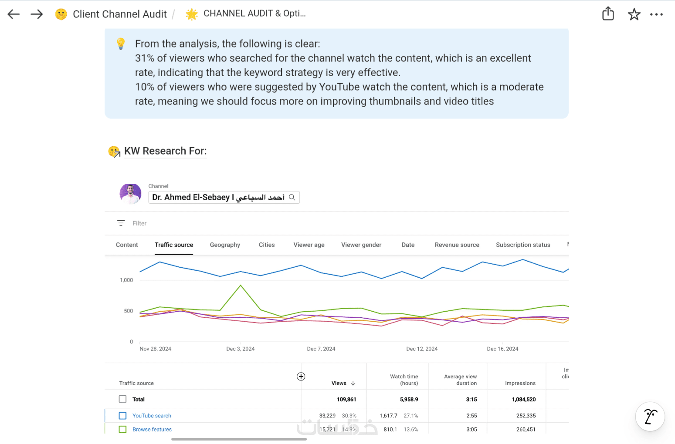675x444 pixels.
Task: Open the three-dot more options menu
Action: click(x=656, y=14)
